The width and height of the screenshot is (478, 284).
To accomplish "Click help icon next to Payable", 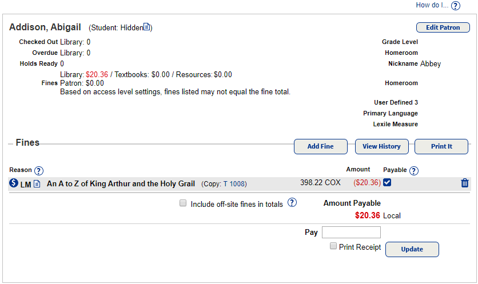I will tap(414, 170).
